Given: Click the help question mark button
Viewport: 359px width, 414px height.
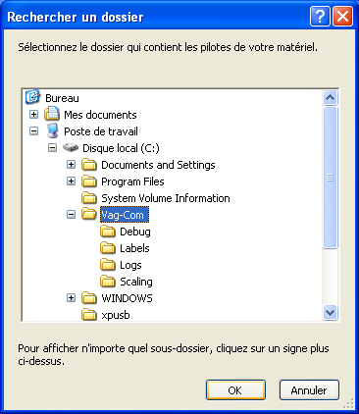Looking at the screenshot, I should coord(320,16).
